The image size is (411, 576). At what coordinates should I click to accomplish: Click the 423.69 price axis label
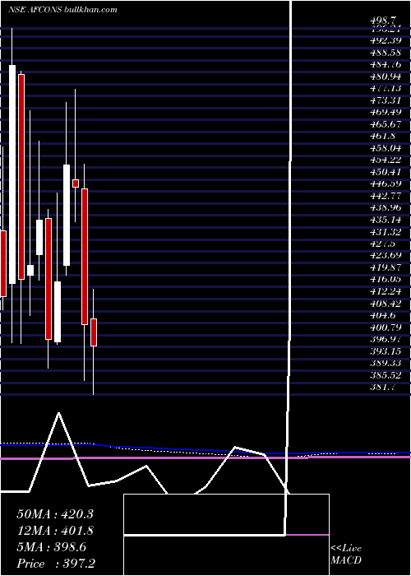386,255
